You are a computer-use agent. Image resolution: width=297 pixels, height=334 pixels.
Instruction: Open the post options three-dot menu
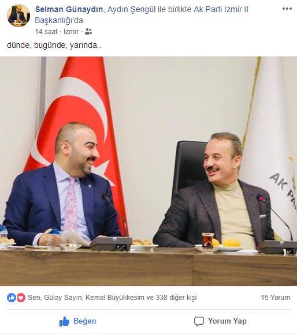[x=287, y=9]
